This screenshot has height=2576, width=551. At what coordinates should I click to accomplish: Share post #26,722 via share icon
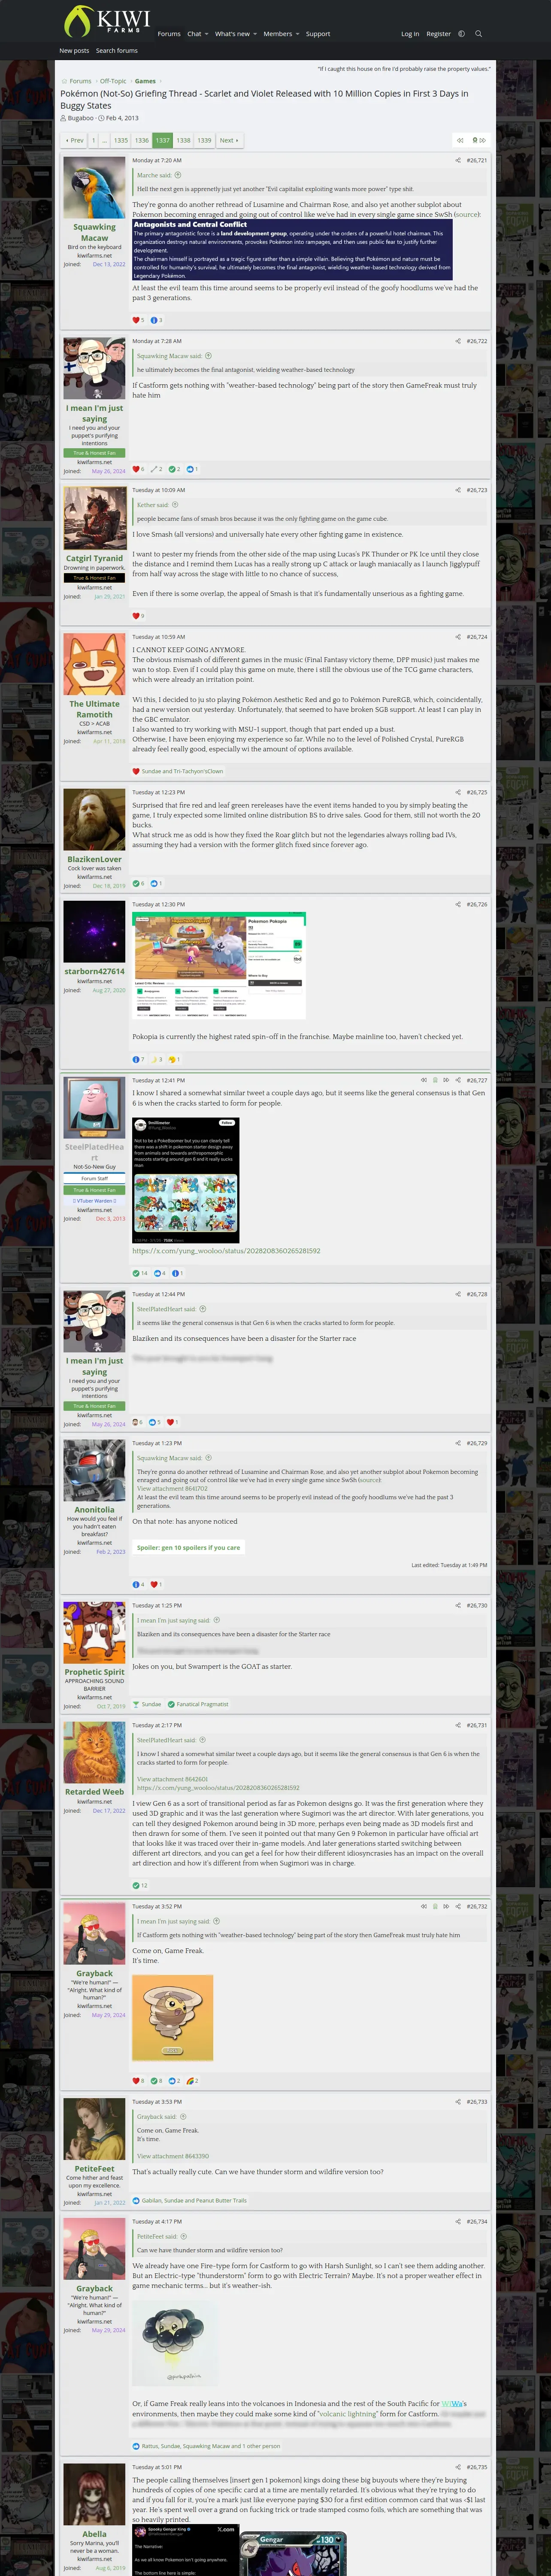point(458,341)
